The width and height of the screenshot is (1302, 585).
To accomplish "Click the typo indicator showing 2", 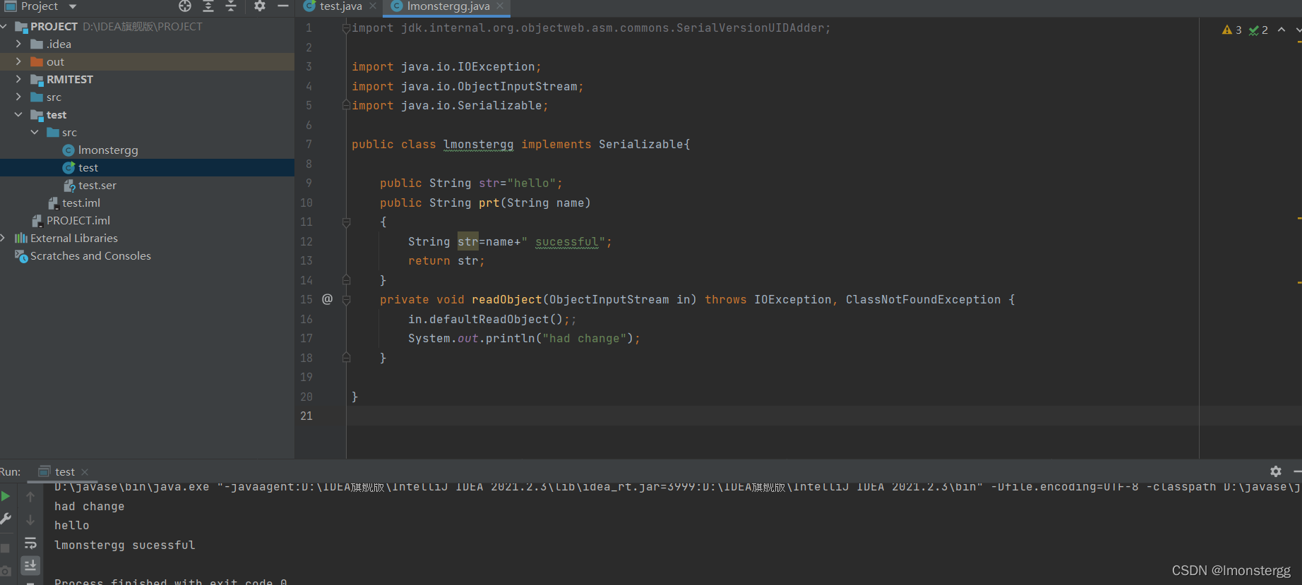I will tap(1258, 30).
